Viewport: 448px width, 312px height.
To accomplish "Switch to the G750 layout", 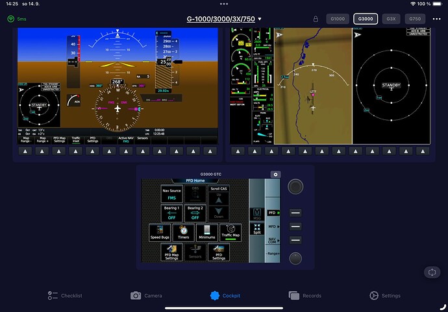I will (415, 19).
